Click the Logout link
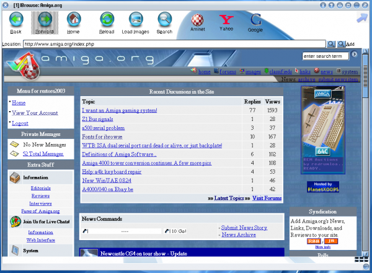Image resolution: width=372 pixels, height=273 pixels. click(20, 123)
